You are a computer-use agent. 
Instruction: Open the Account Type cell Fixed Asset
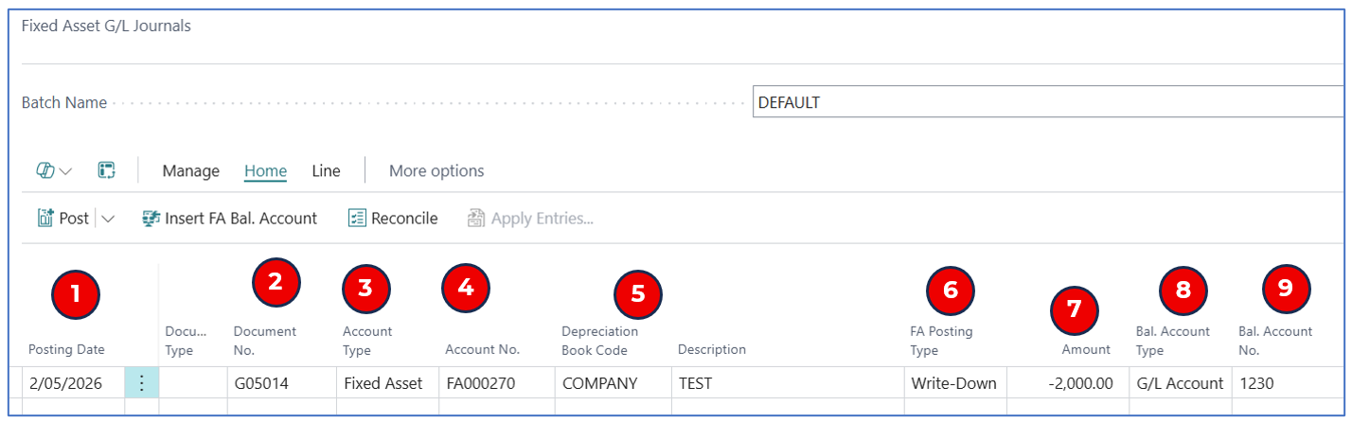384,383
